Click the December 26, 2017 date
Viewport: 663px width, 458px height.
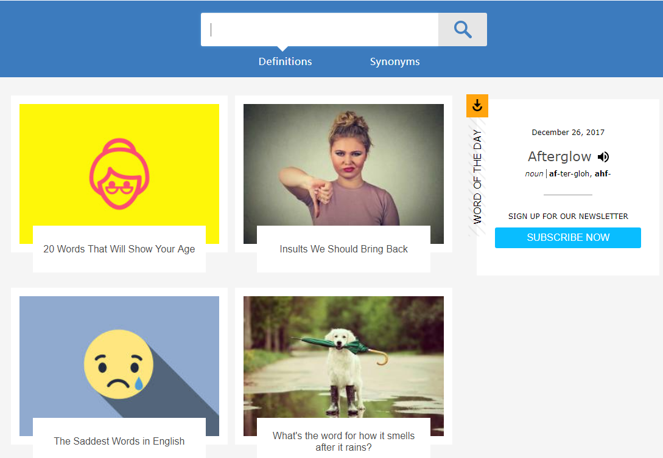tap(568, 132)
